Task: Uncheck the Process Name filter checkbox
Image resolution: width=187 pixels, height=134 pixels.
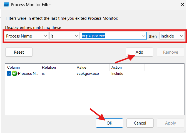Action: click(x=9, y=73)
